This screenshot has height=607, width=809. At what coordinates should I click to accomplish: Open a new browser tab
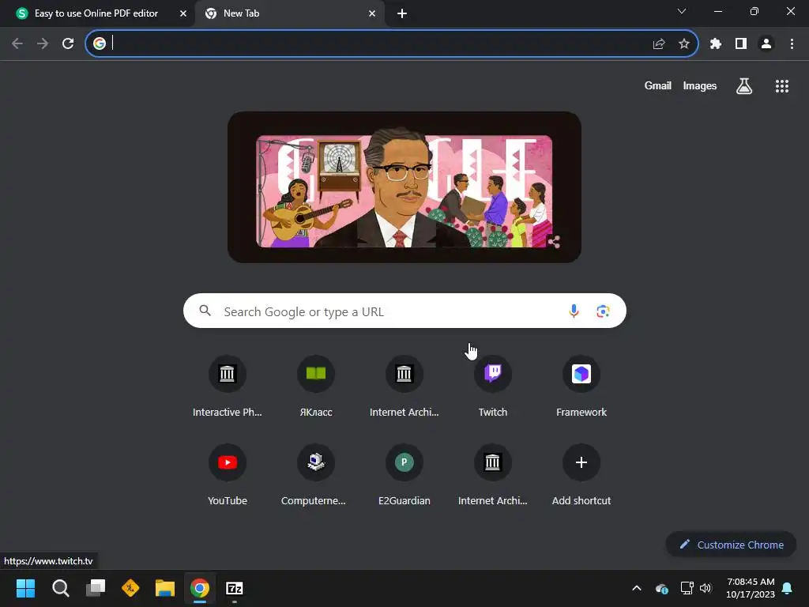tap(402, 13)
